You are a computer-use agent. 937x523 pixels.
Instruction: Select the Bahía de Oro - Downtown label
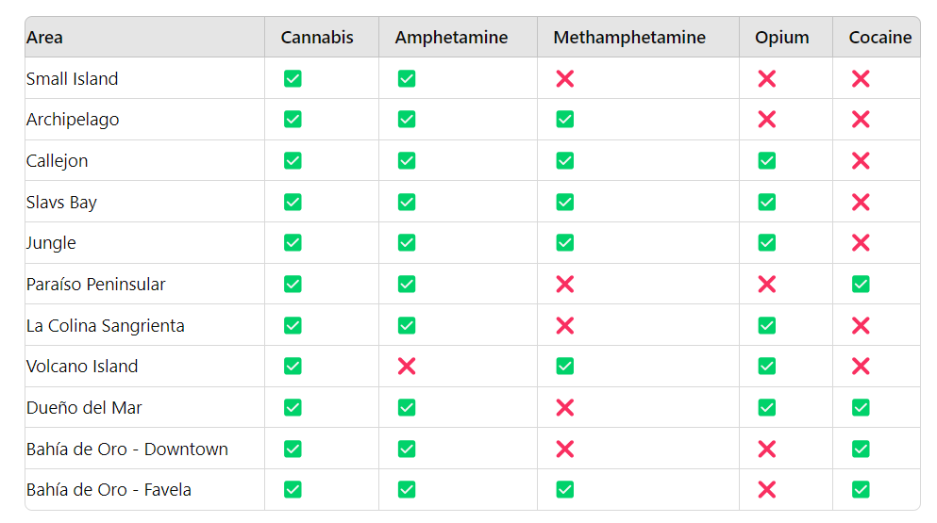pyautogui.click(x=127, y=449)
